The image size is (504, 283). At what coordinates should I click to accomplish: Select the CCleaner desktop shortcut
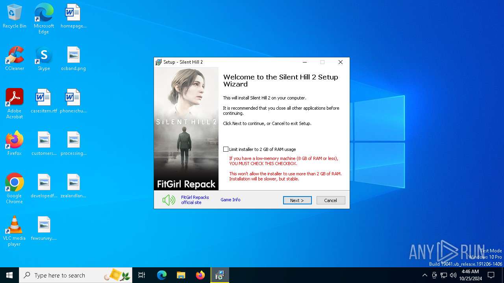[15, 59]
